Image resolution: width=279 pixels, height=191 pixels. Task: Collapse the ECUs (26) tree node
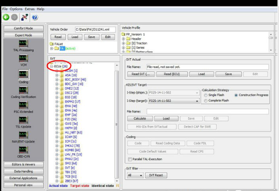point(52,66)
